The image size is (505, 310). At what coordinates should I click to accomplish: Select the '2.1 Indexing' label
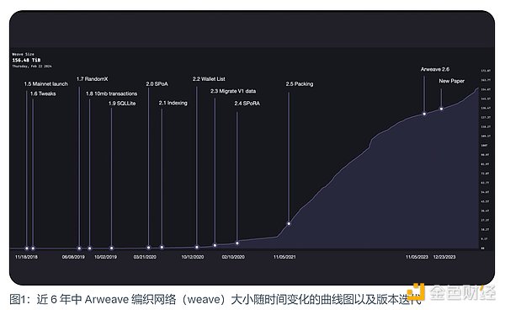pyautogui.click(x=173, y=103)
